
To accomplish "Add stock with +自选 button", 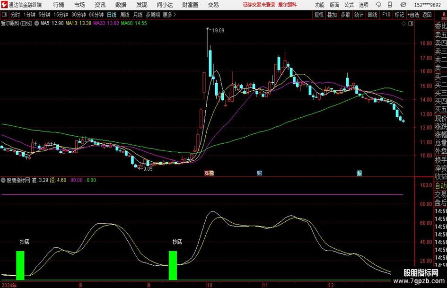I will point(413,15).
